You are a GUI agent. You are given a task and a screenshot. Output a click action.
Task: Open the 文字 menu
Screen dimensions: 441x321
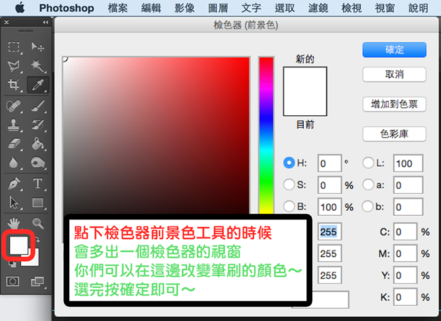251,8
